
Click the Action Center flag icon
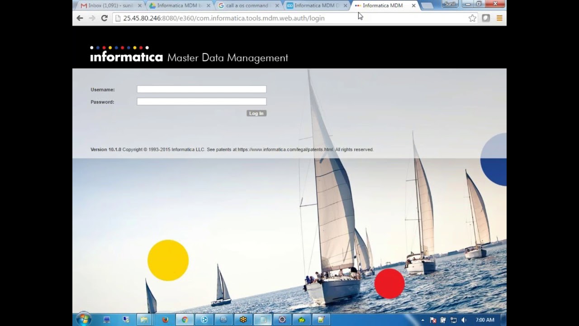point(433,320)
